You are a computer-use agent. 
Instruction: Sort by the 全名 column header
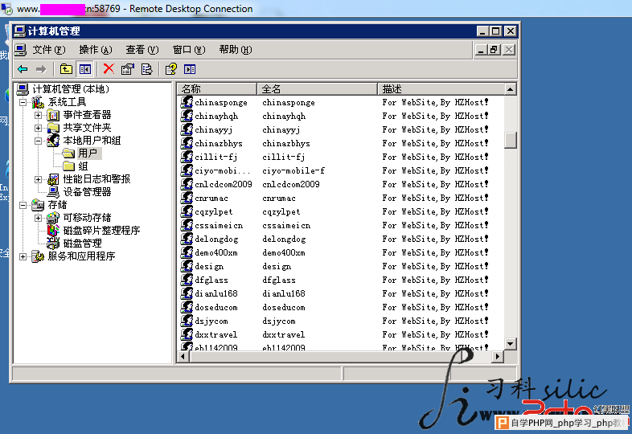pos(318,88)
